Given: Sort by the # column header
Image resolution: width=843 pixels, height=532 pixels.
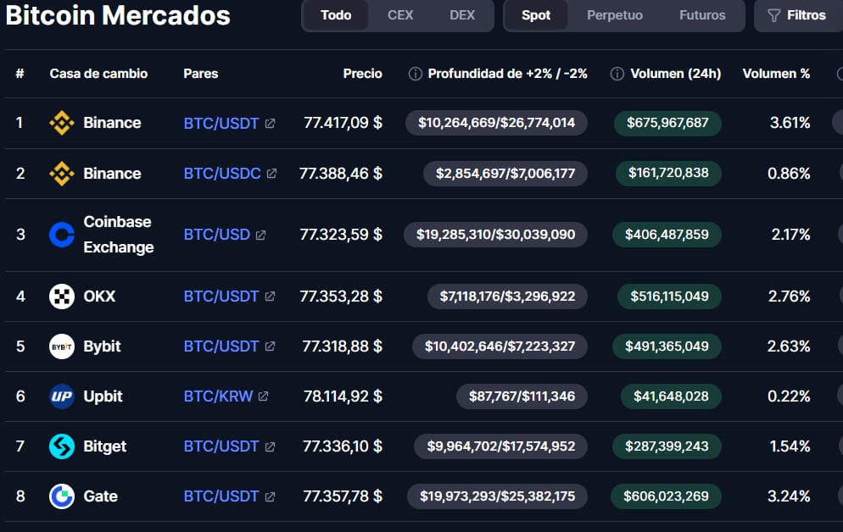Looking at the screenshot, I should click(x=20, y=74).
